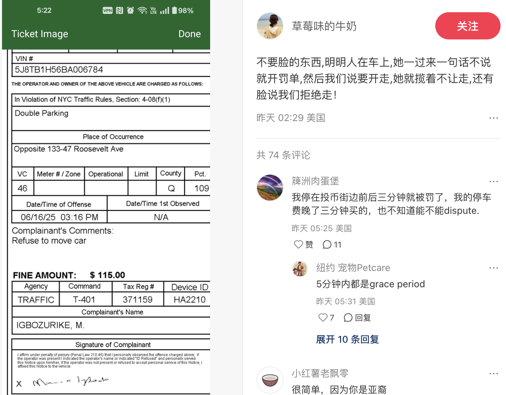Open more options on 纽约 宠物Petcare reply
This screenshot has height=395, width=506.
pyautogui.click(x=493, y=268)
